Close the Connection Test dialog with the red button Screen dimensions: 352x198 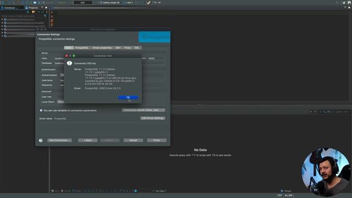pos(67,56)
